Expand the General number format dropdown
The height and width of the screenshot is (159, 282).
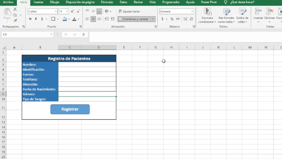click(x=192, y=11)
